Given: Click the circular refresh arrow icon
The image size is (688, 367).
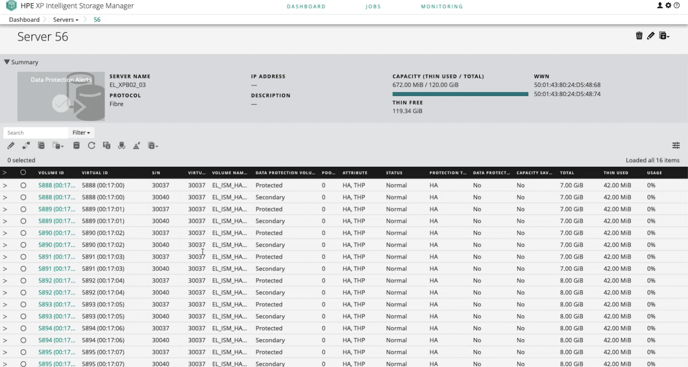Looking at the screenshot, I should [92, 145].
